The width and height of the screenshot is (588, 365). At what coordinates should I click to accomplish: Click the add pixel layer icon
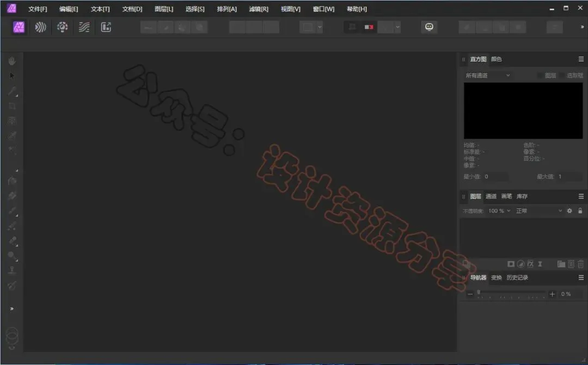click(x=571, y=264)
